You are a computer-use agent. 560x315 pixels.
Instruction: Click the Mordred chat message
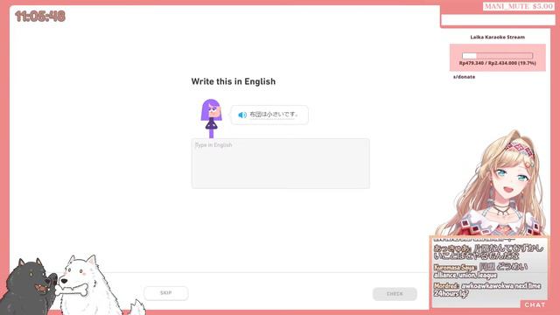click(487, 290)
